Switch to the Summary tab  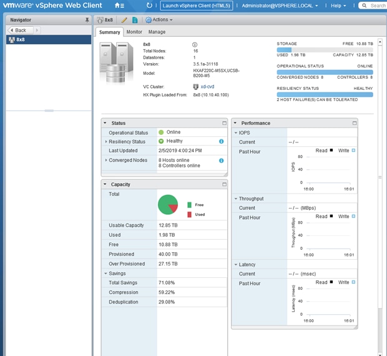[109, 32]
